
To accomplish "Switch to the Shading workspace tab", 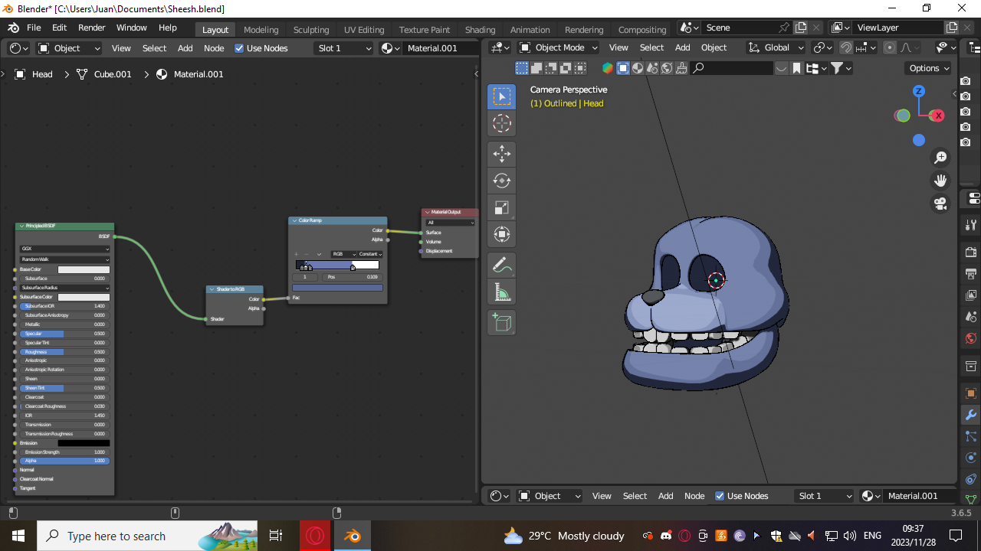I will click(480, 30).
